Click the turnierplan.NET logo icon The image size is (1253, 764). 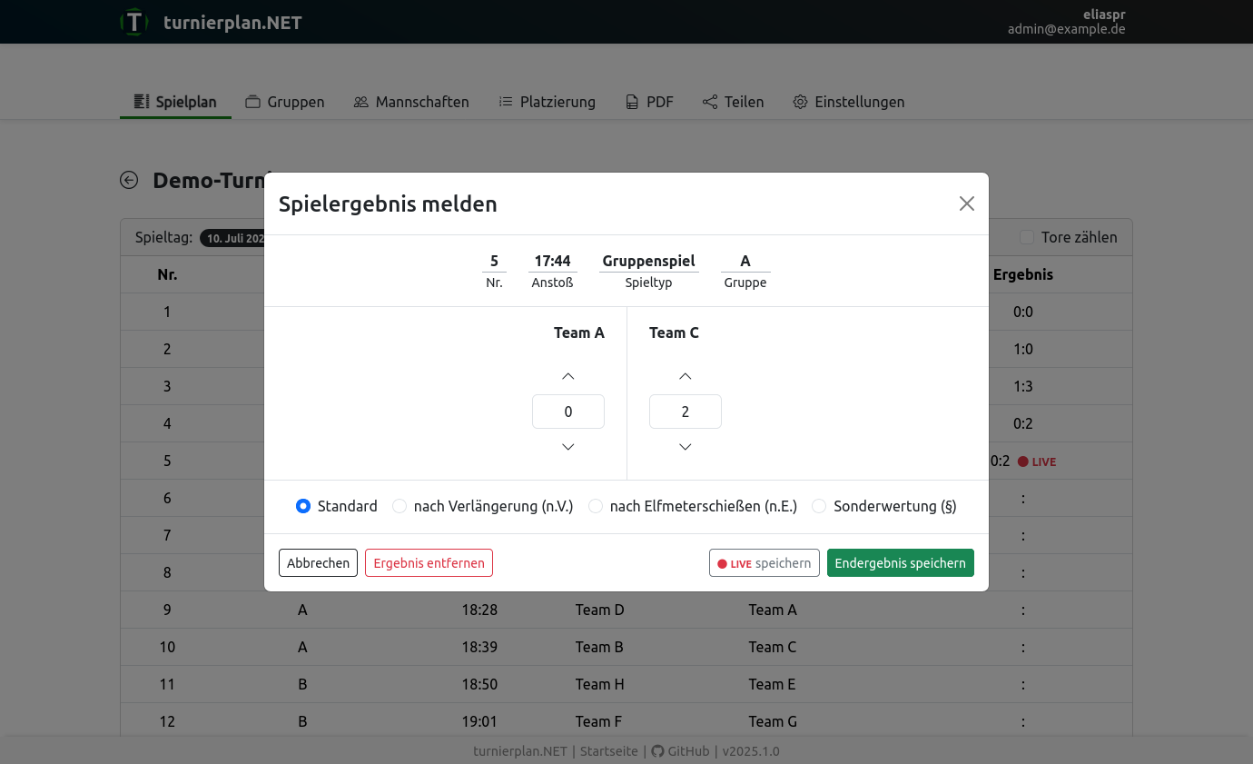point(134,22)
